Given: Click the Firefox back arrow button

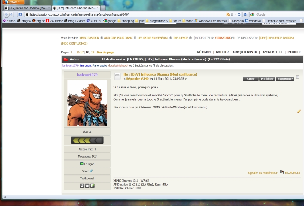Looking at the screenshot, I should pyautogui.click(x=6, y=14).
